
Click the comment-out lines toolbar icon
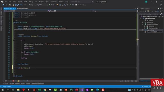(71, 5)
